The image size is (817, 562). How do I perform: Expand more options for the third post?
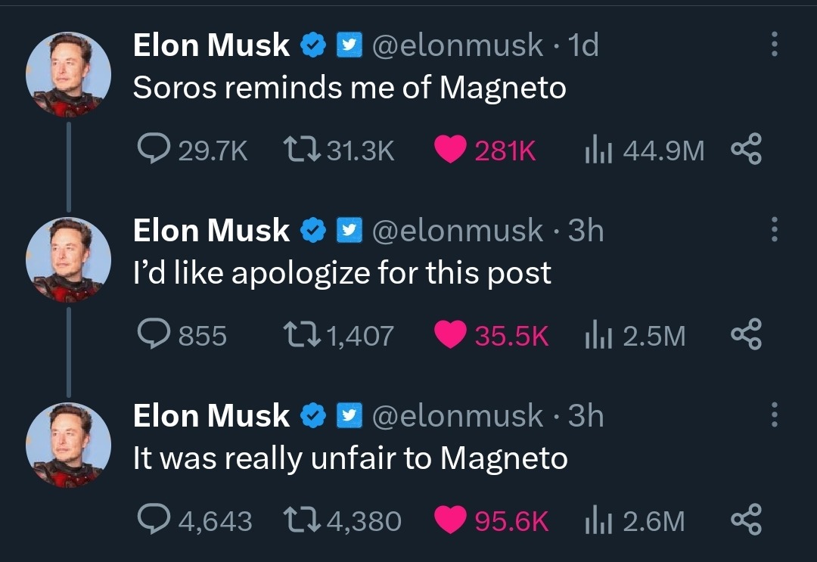pos(774,415)
